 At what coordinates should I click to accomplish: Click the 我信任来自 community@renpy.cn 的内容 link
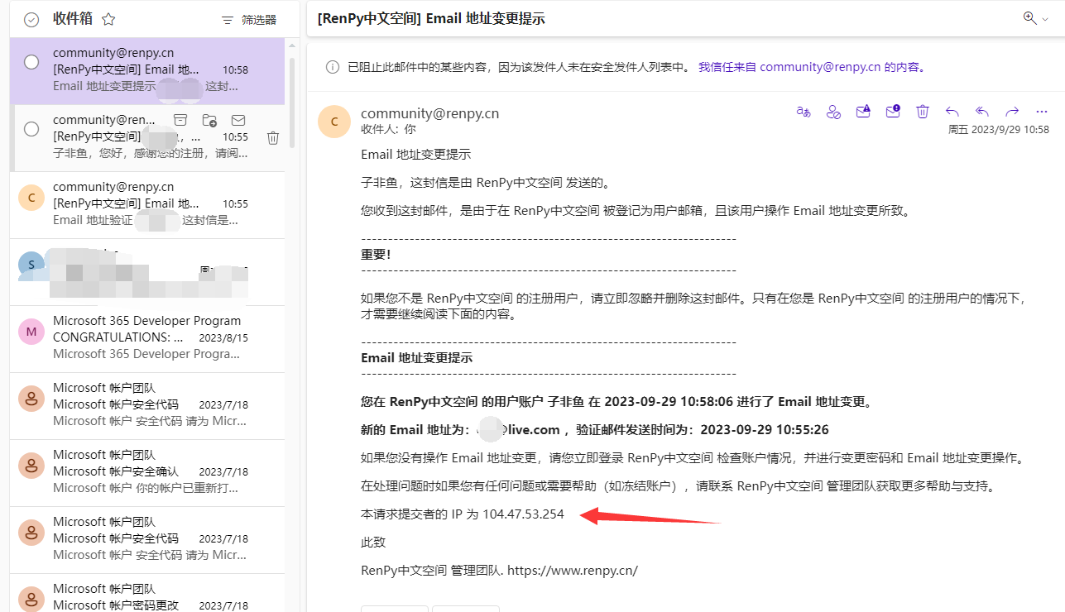[x=812, y=67]
